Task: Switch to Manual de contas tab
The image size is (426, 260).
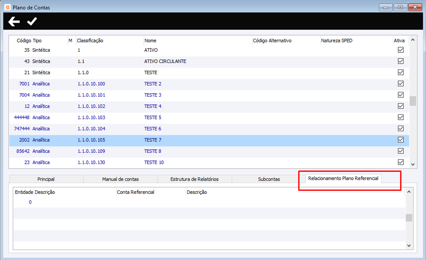Action: click(120, 179)
